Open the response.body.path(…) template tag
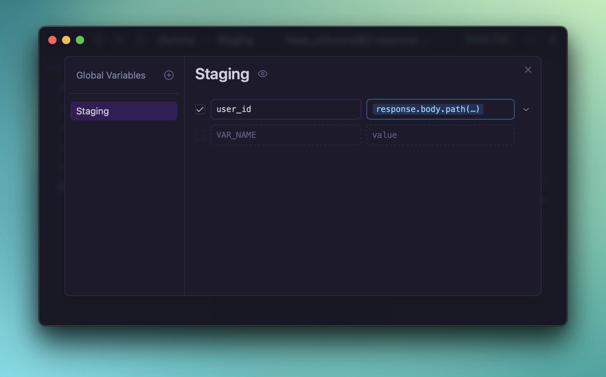The width and height of the screenshot is (606, 377). tap(427, 109)
